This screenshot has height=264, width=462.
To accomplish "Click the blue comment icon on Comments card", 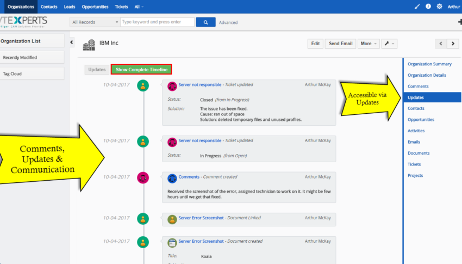I will (172, 178).
